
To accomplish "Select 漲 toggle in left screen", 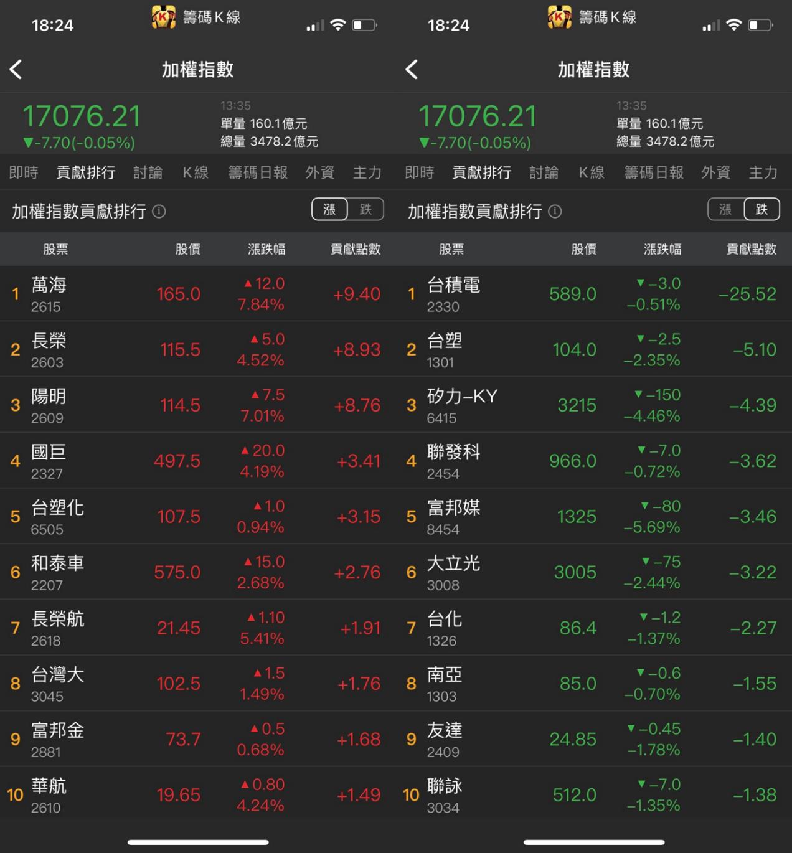I will 329,209.
